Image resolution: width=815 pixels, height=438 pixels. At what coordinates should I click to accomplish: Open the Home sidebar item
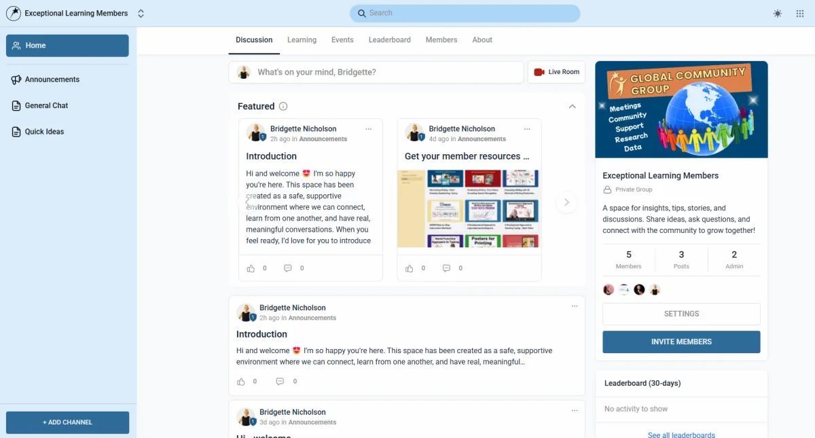tap(67, 45)
